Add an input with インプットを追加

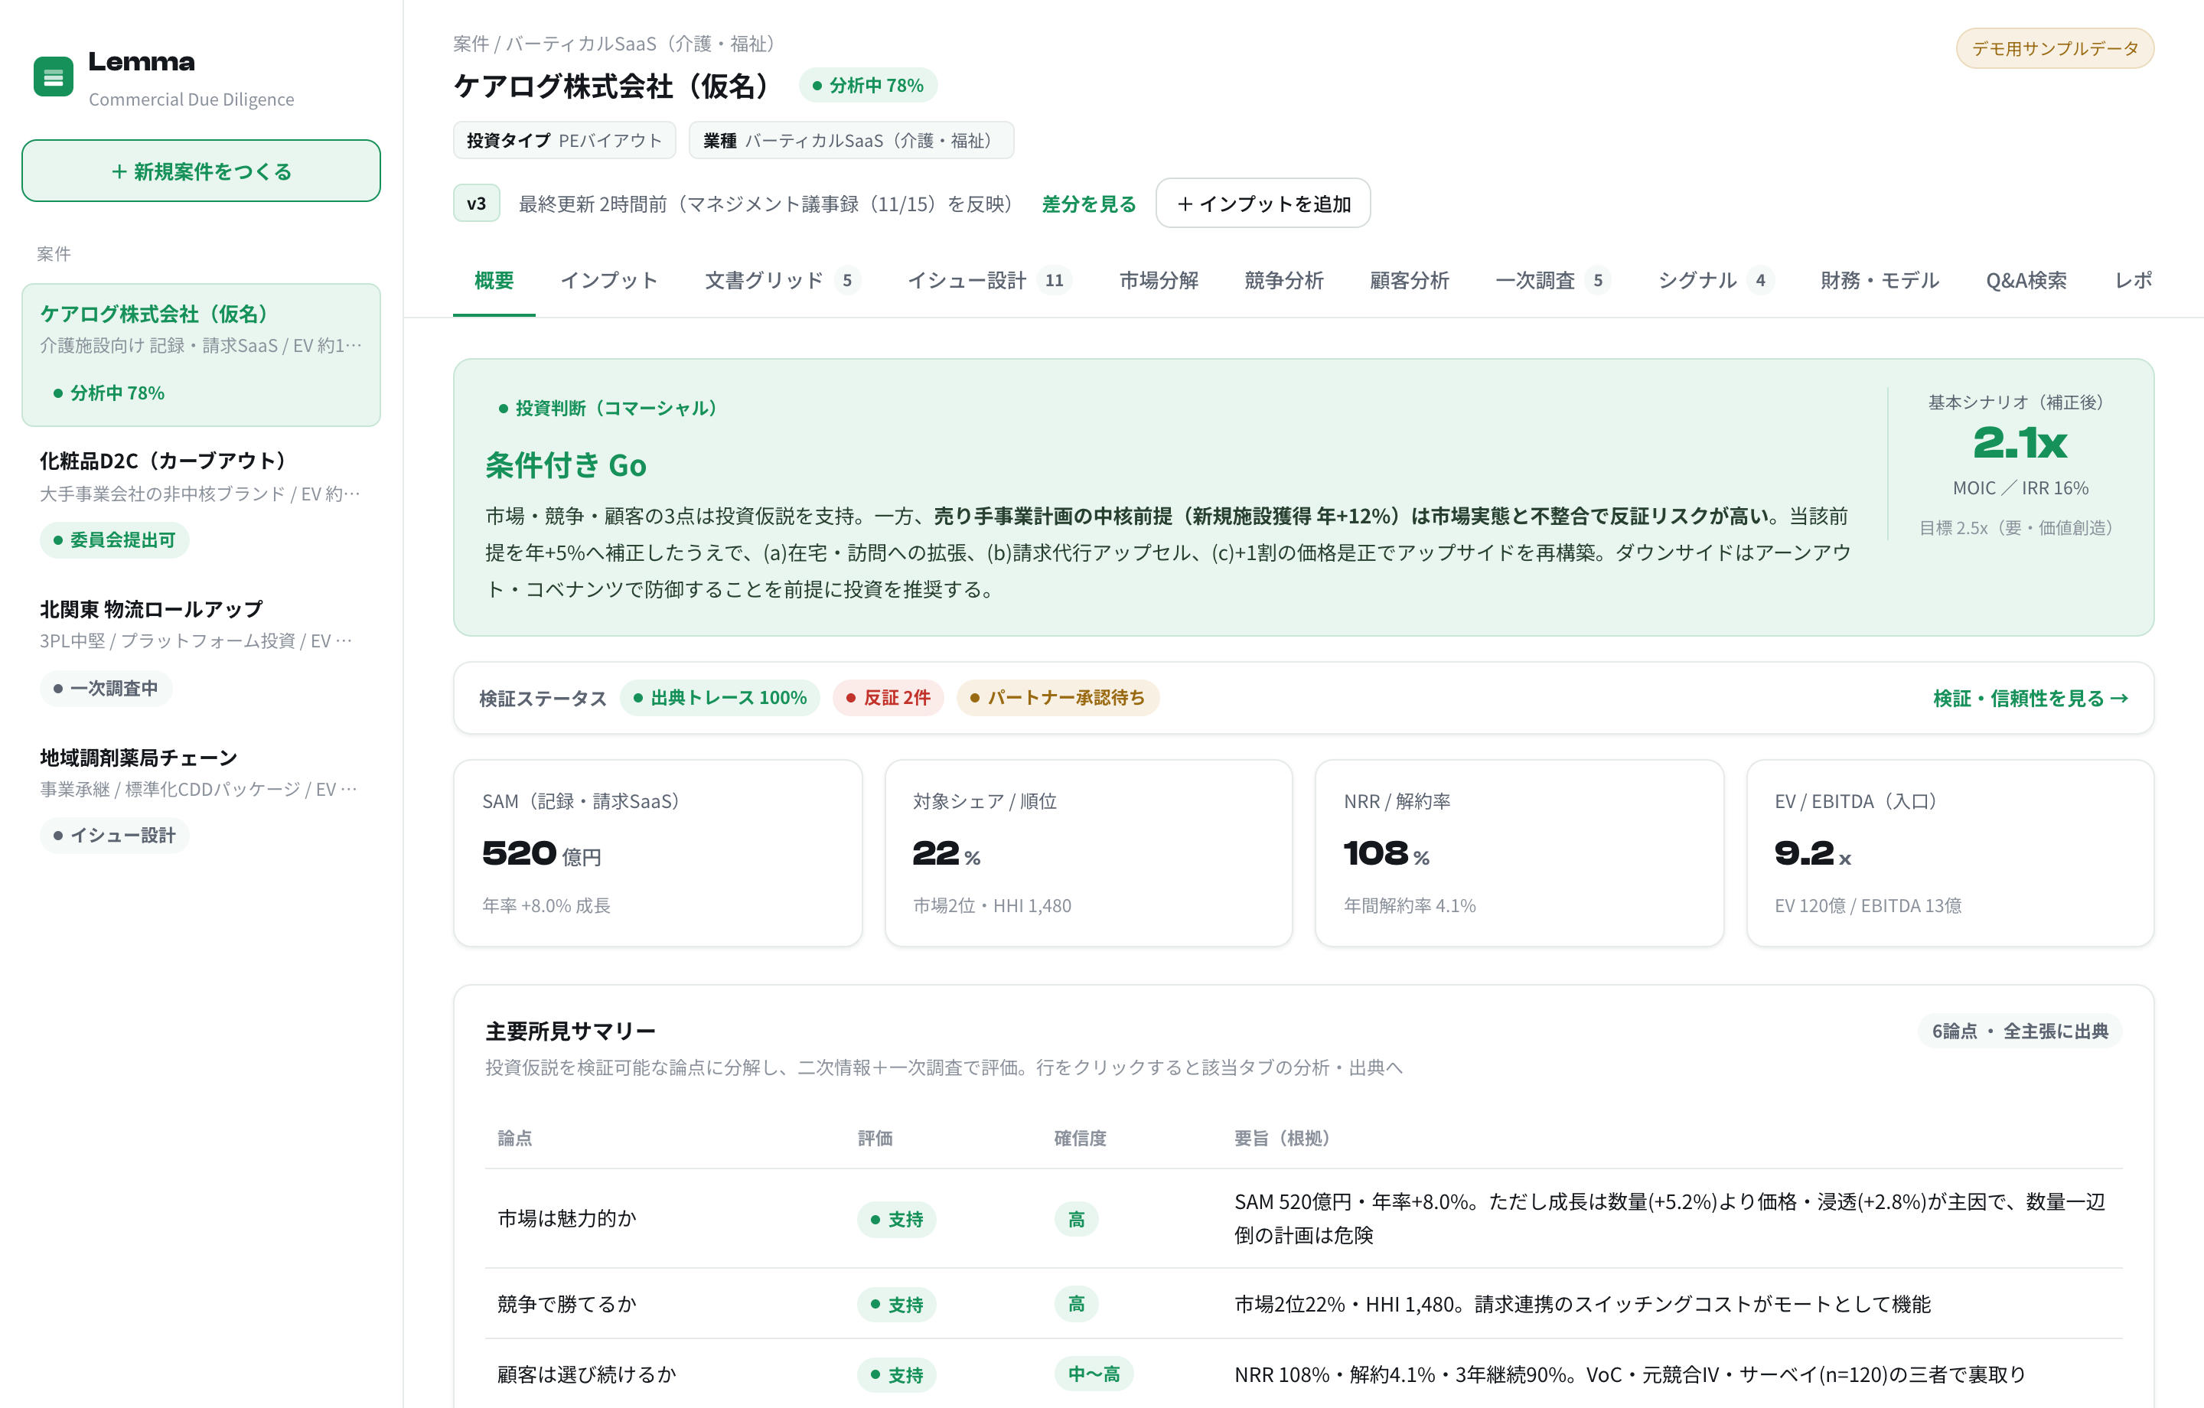(1263, 204)
